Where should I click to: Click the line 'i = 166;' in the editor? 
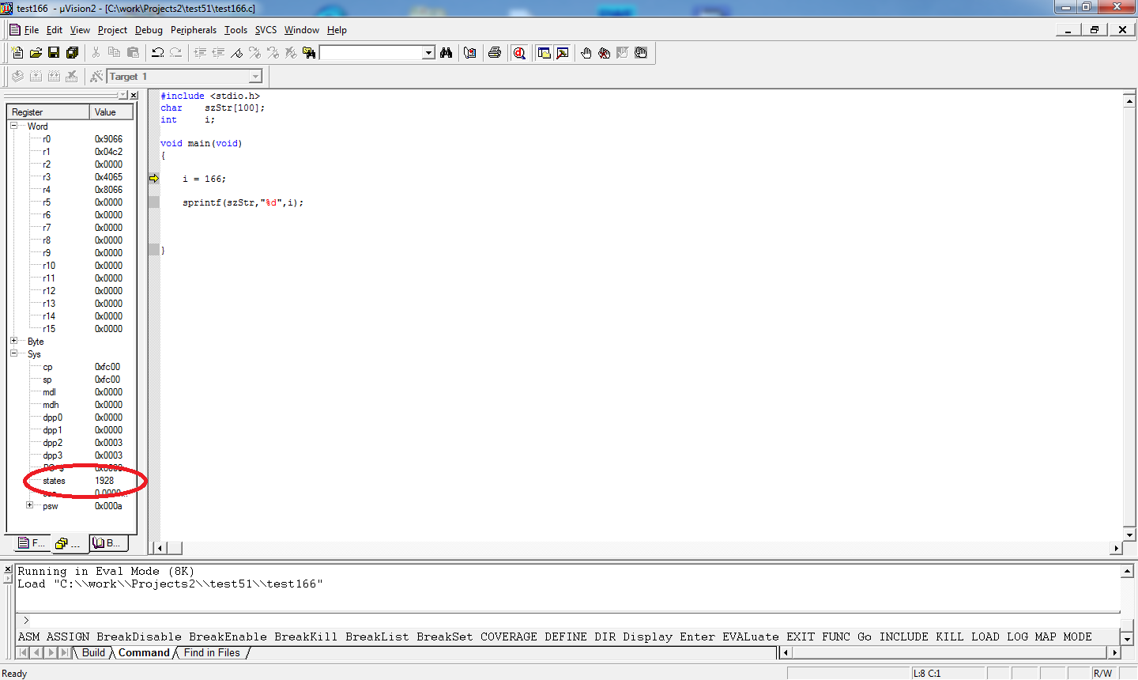tap(204, 179)
